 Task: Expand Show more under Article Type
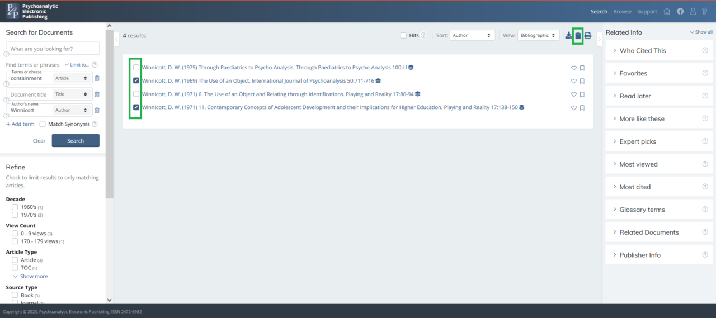tap(30, 276)
